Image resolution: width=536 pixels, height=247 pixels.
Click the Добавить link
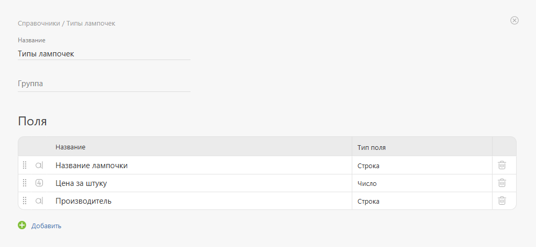pyautogui.click(x=46, y=226)
